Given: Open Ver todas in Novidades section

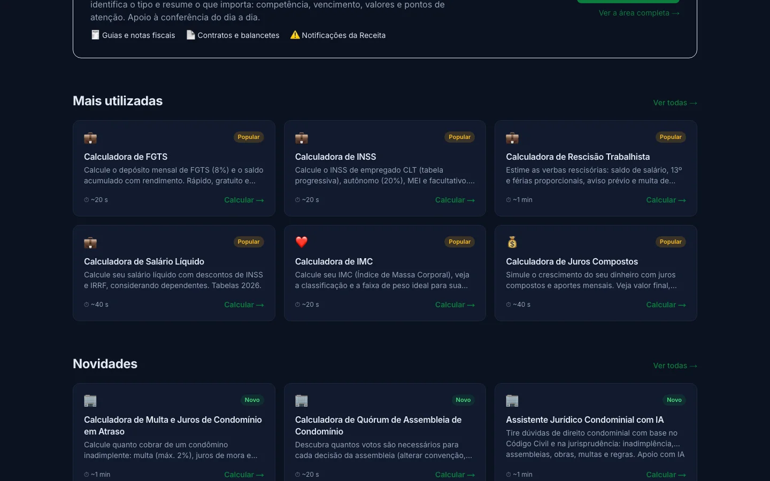Looking at the screenshot, I should [675, 366].
